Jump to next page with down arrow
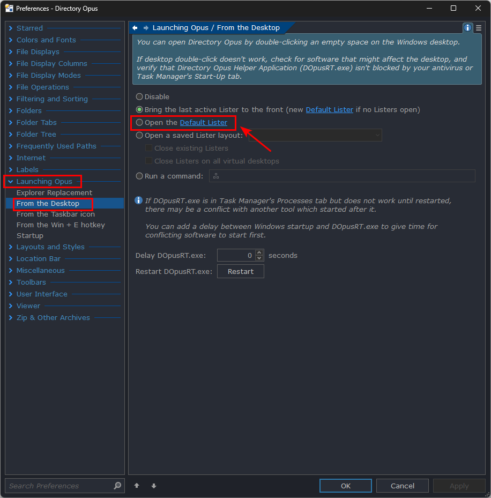491x498 pixels. [154, 486]
